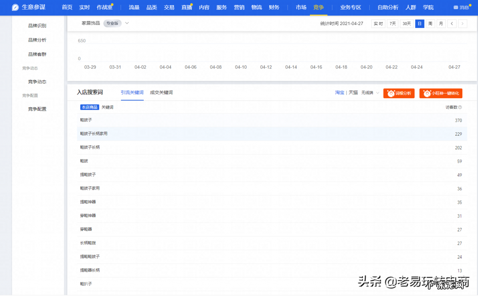The width and height of the screenshot is (478, 296).
Task: Select 月 monthly statistics granularity
Action: (x=441, y=23)
